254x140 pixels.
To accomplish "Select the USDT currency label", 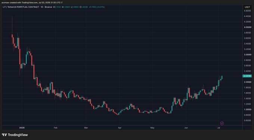I will (247, 7).
